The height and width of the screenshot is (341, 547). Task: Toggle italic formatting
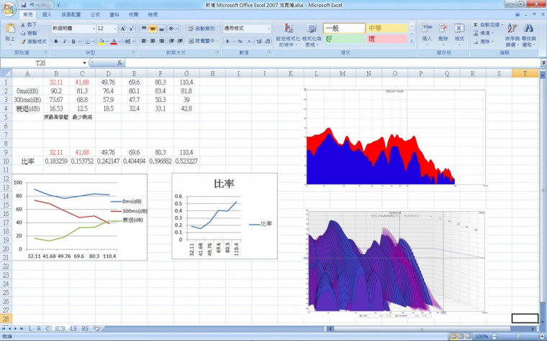click(63, 42)
